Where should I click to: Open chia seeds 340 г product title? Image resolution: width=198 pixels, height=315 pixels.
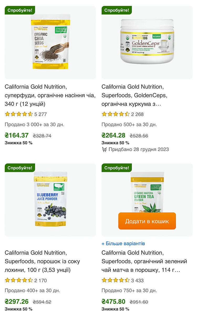tap(50, 95)
